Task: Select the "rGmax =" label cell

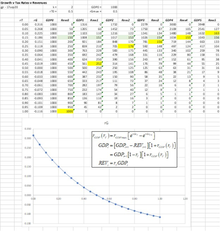Action: pyautogui.click(x=95, y=11)
